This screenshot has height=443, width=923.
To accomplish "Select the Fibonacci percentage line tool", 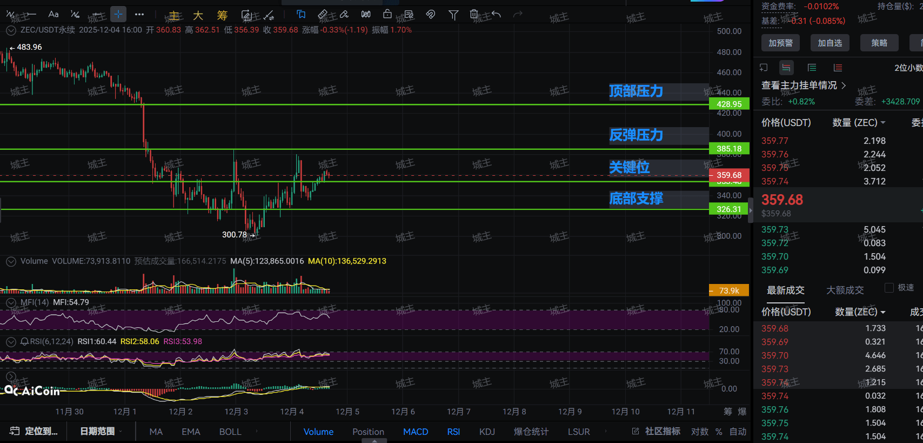I will tap(75, 14).
